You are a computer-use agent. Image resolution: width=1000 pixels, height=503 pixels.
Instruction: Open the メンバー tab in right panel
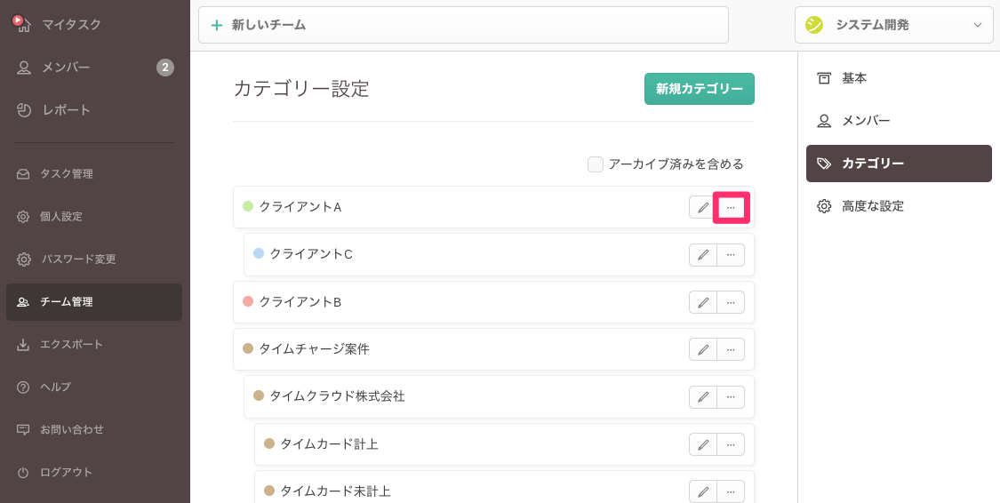click(x=865, y=121)
